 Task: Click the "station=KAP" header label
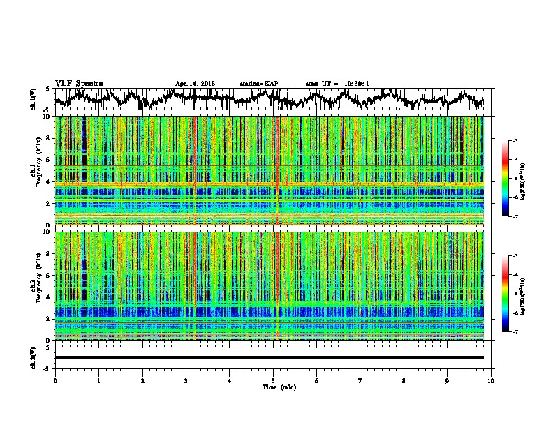259,84
